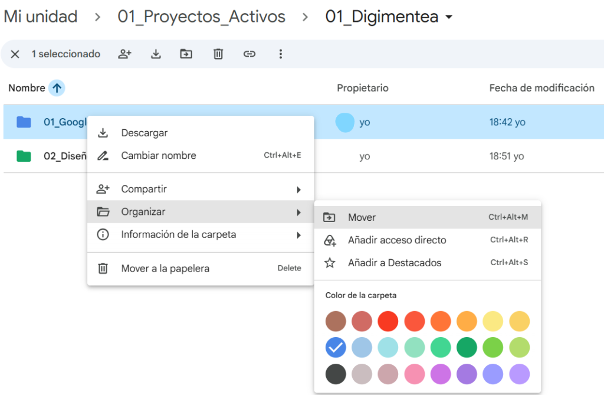Screen dimensions: 604x395
Task: Pick the orange folder color swatch
Action: 441,321
